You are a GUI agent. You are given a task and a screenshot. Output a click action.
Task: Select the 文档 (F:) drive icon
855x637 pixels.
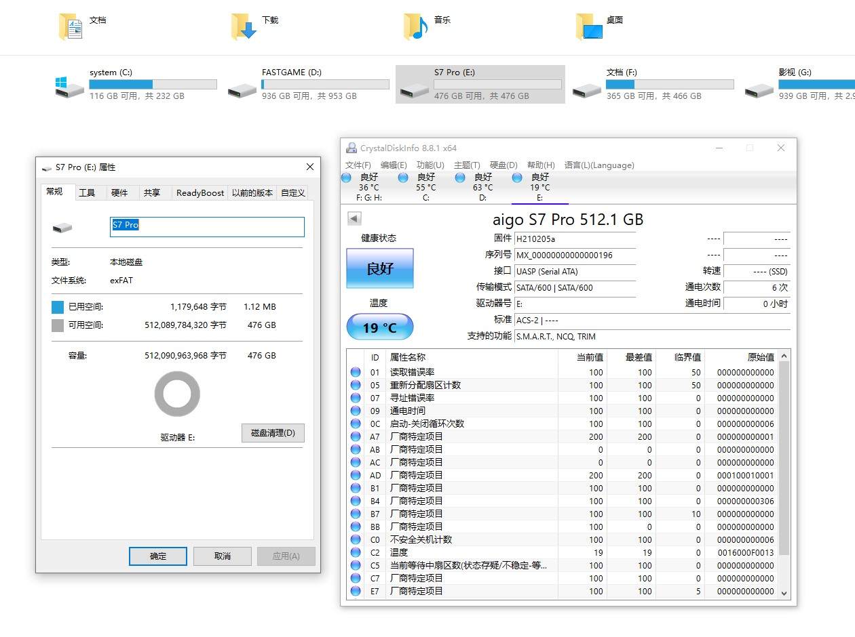click(587, 89)
